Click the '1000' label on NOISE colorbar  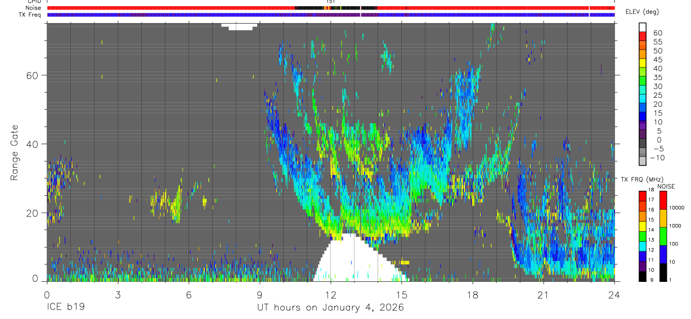click(675, 226)
